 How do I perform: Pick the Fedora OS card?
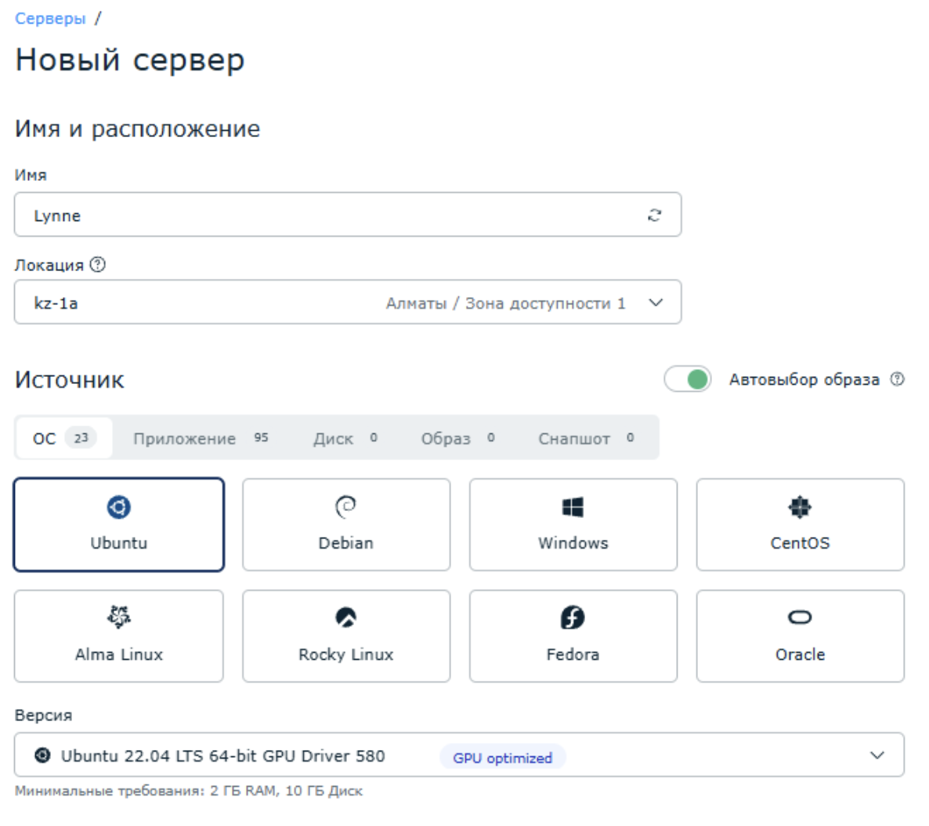pos(573,636)
